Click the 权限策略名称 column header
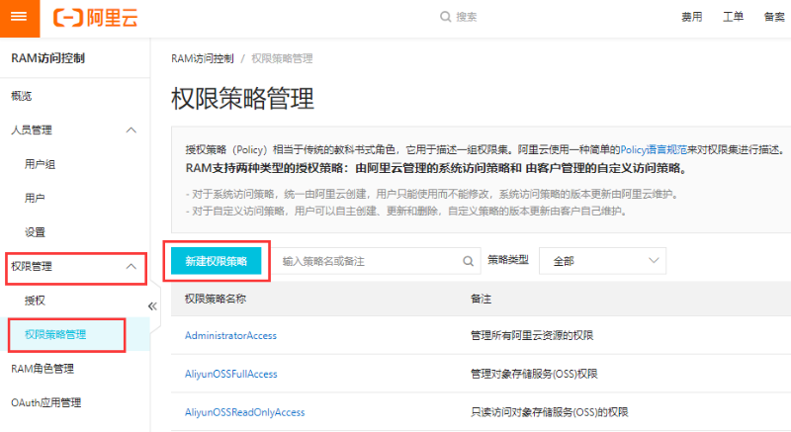The height and width of the screenshot is (432, 791). tap(216, 299)
